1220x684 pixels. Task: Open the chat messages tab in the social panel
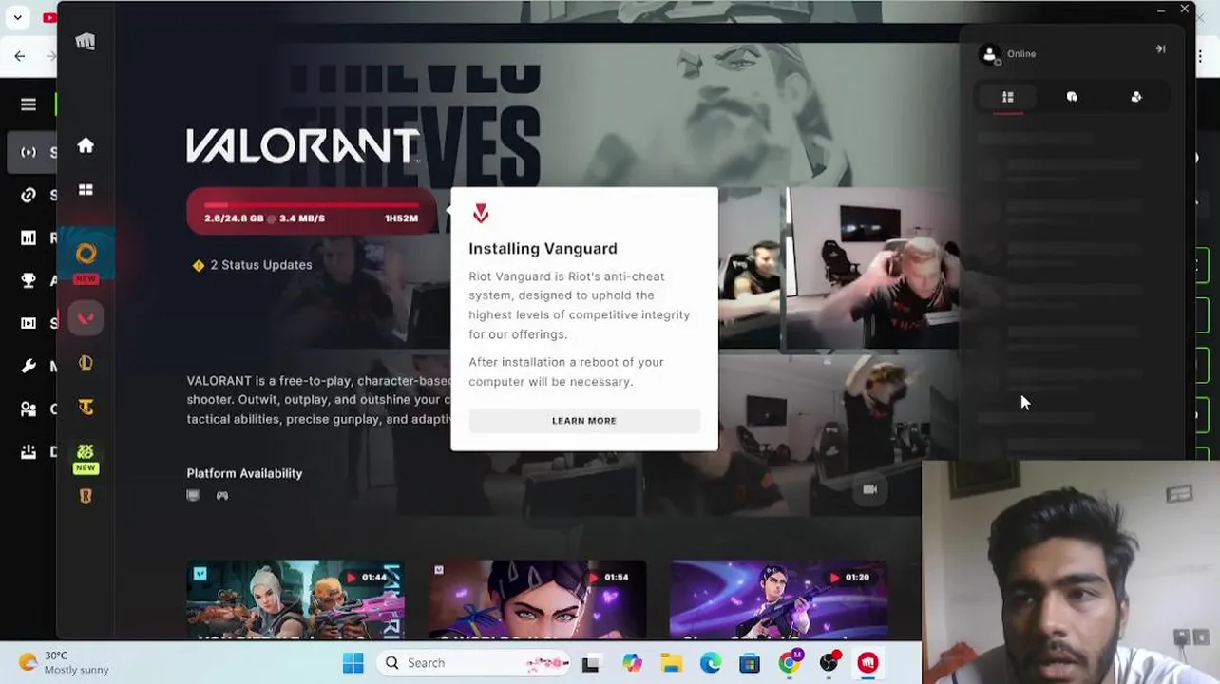click(x=1072, y=97)
